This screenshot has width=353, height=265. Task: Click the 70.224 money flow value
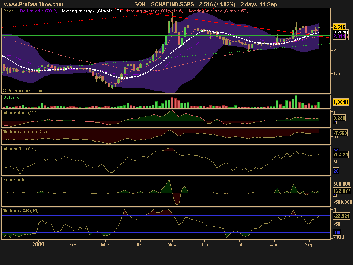(341, 155)
